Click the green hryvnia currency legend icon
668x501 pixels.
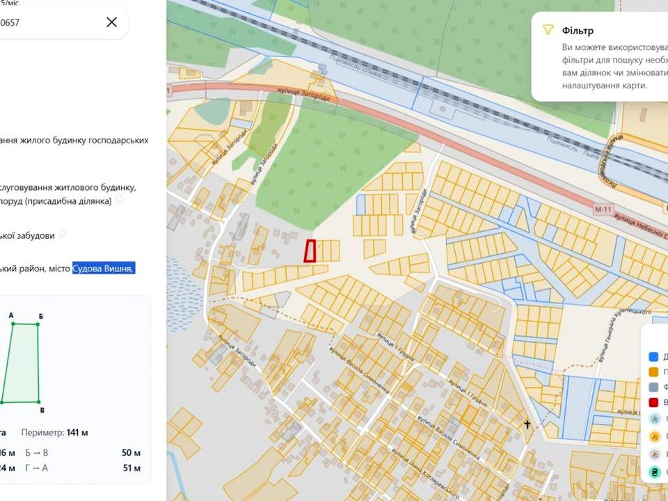[654, 472]
